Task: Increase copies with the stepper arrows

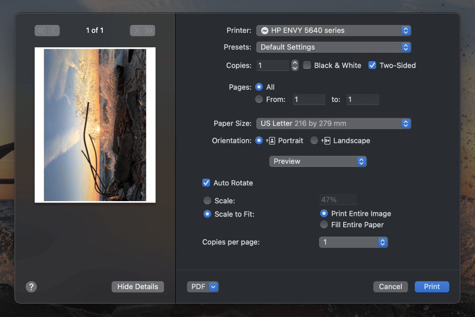Action: pyautogui.click(x=295, y=63)
